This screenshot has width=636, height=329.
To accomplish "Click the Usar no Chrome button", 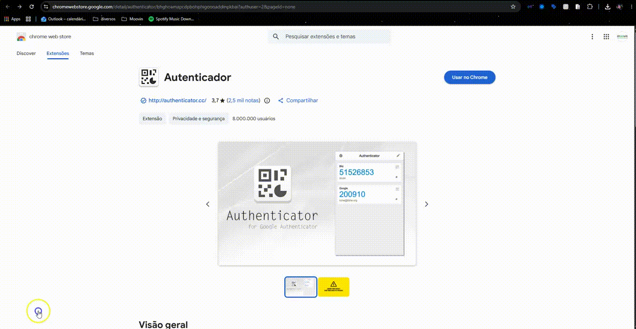I will [x=470, y=77].
